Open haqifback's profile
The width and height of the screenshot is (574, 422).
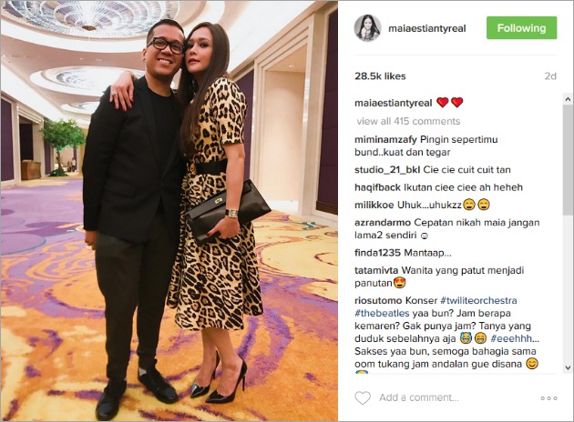tap(377, 187)
